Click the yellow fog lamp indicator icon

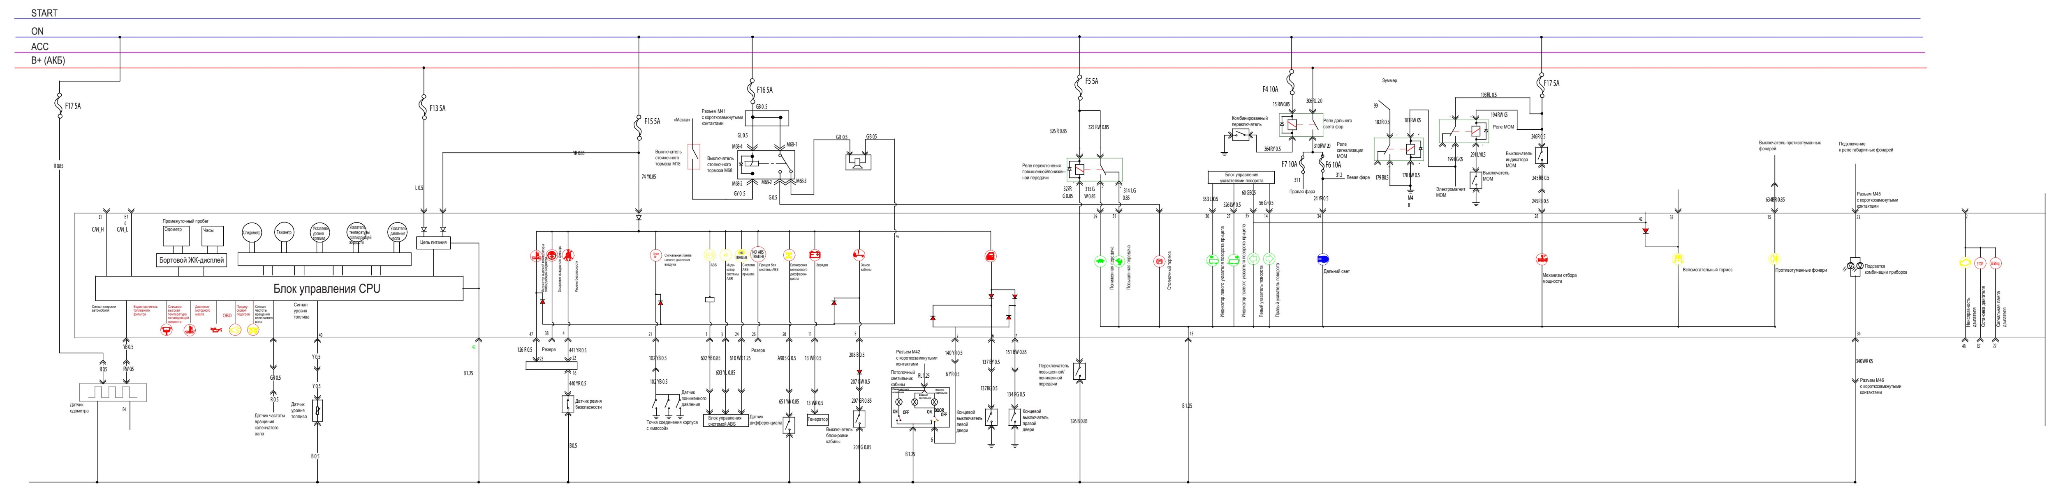(1774, 259)
